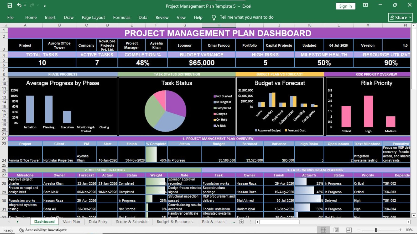417x234 pixels.
Task: Click the Delayed legend entry in Task Status
Action: tap(220, 114)
